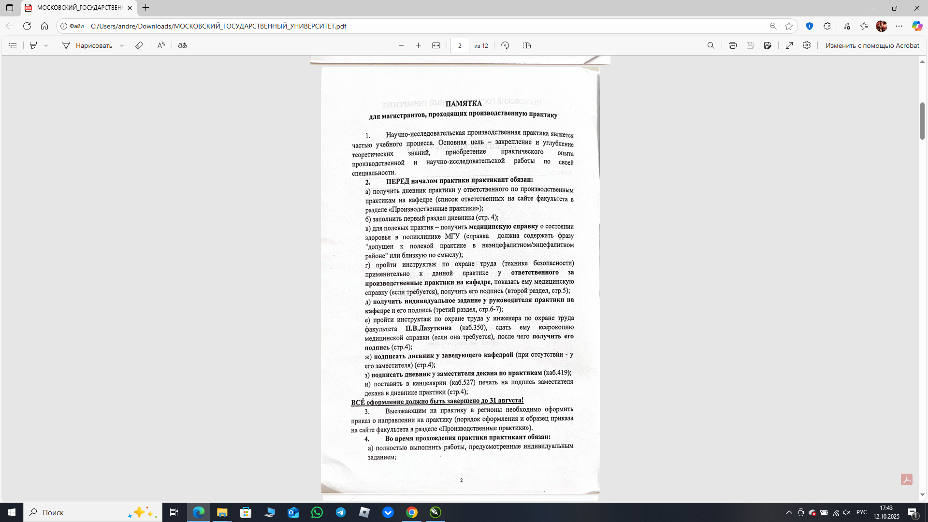Click Изменить с помощью Acrobat
The image size is (928, 522).
coord(872,45)
